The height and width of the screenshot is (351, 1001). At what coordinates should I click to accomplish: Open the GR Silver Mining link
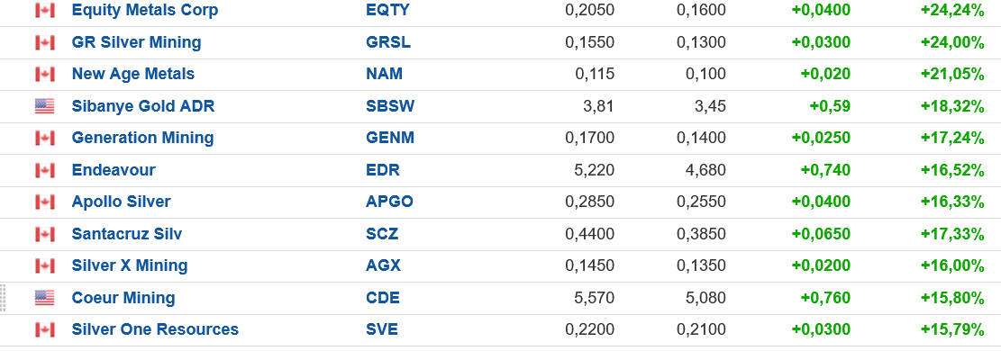pyautogui.click(x=137, y=42)
